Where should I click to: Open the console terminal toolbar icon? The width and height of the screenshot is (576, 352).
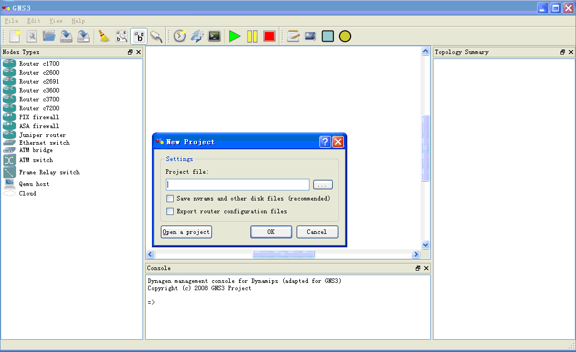(x=214, y=36)
